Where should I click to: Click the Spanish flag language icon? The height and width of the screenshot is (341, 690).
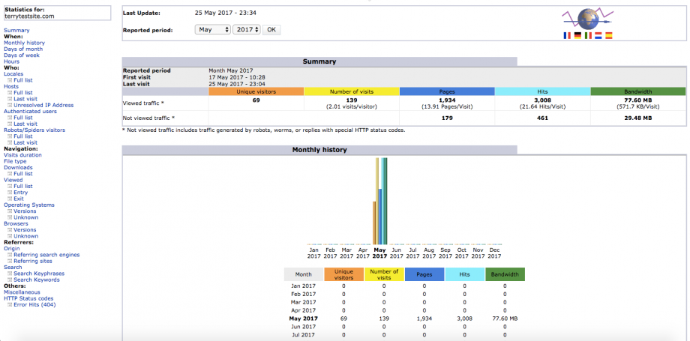coord(609,36)
